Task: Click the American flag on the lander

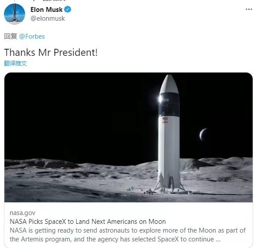Action: (165, 118)
